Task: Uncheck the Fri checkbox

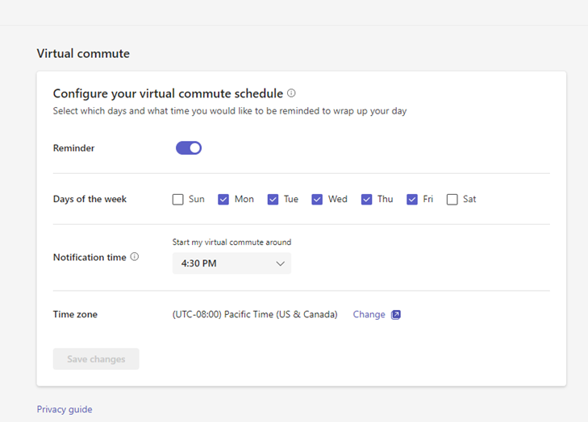Action: coord(411,199)
